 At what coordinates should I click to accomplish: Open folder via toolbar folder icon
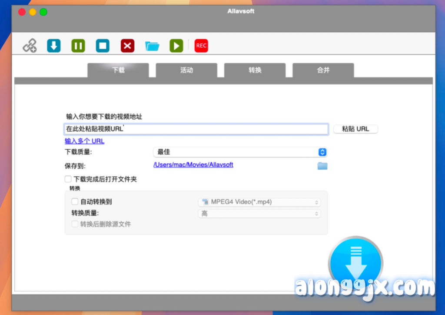152,46
